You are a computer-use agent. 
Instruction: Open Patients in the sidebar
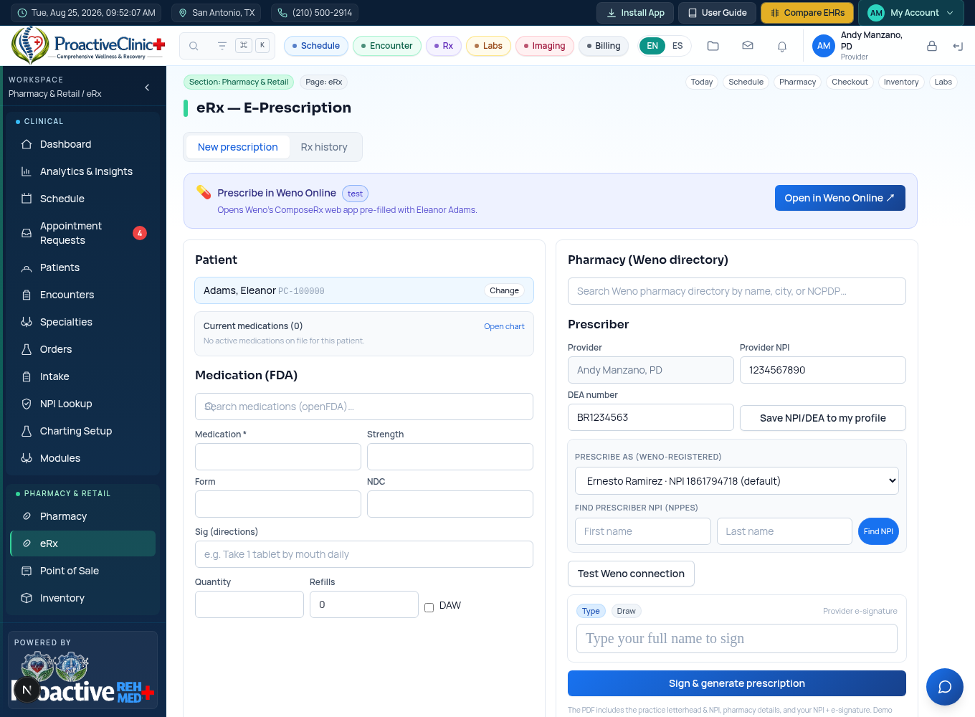83,267
